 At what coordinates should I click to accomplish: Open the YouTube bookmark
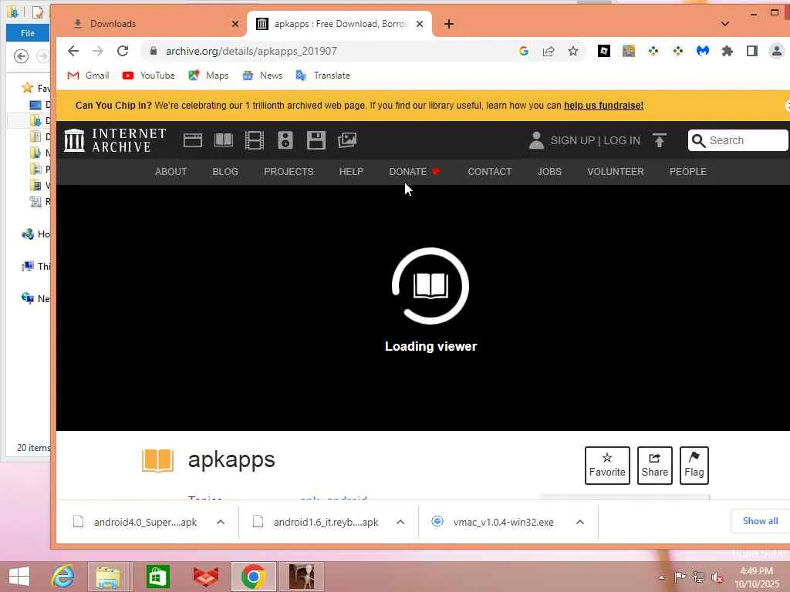click(149, 76)
